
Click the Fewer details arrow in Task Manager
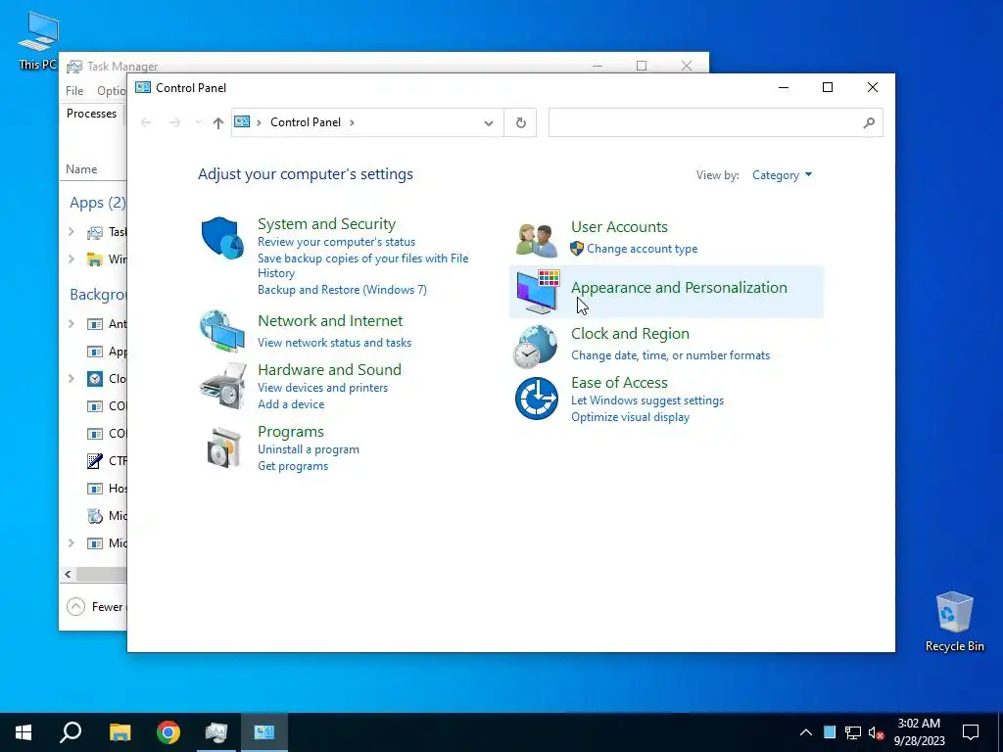tap(75, 606)
